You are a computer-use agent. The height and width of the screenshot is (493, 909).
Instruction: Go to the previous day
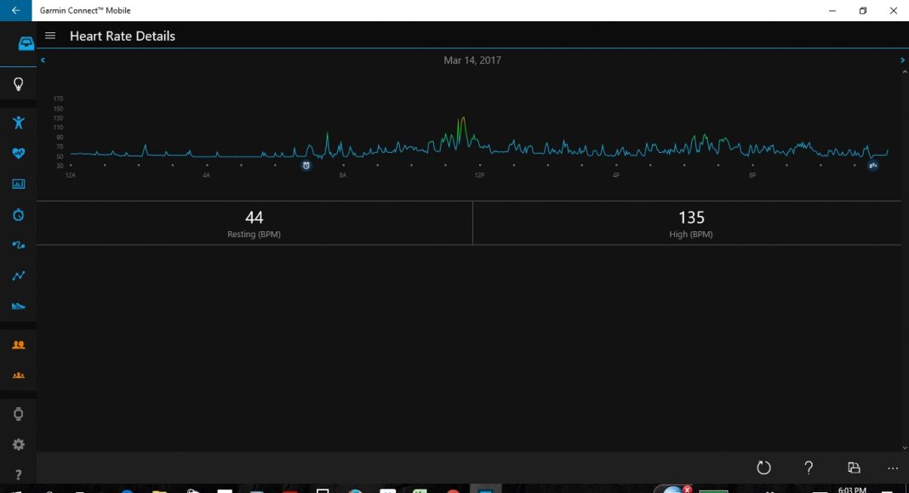[43, 59]
